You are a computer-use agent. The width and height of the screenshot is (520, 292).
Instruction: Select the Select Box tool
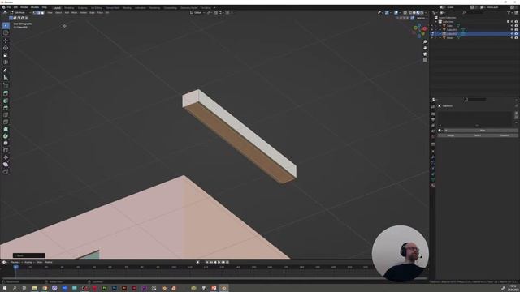coord(6,26)
